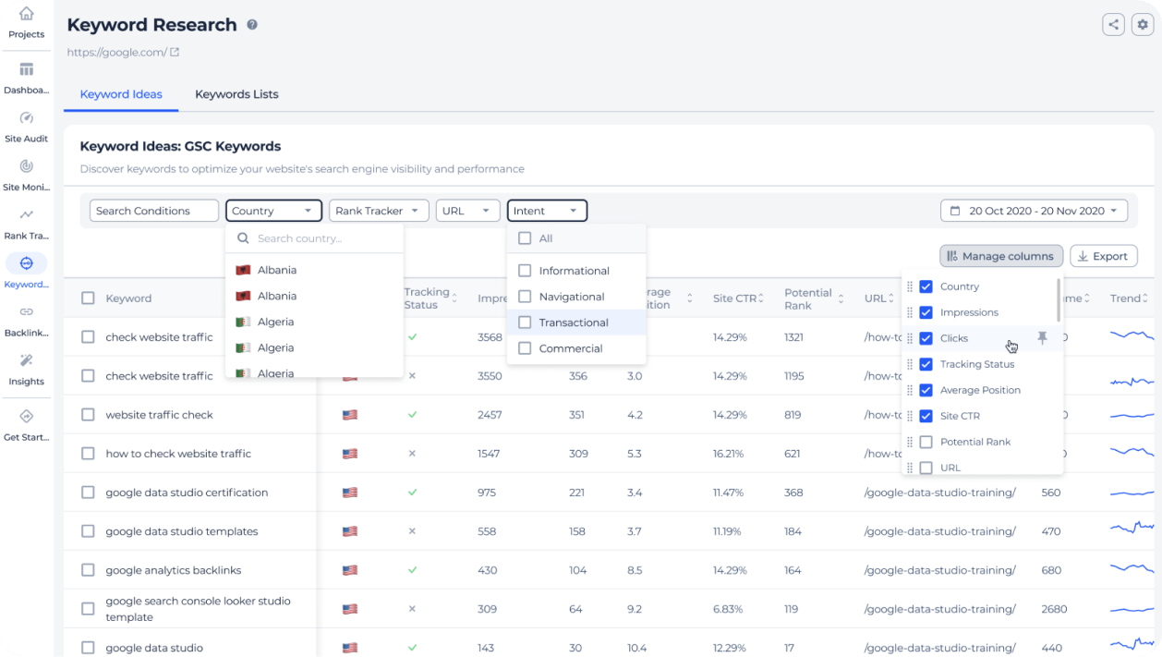Open external link icon next to google.com

click(175, 53)
